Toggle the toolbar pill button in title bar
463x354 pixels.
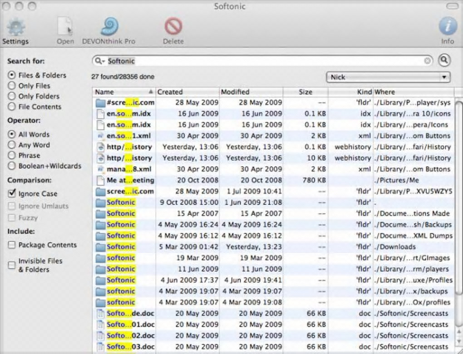[452, 6]
